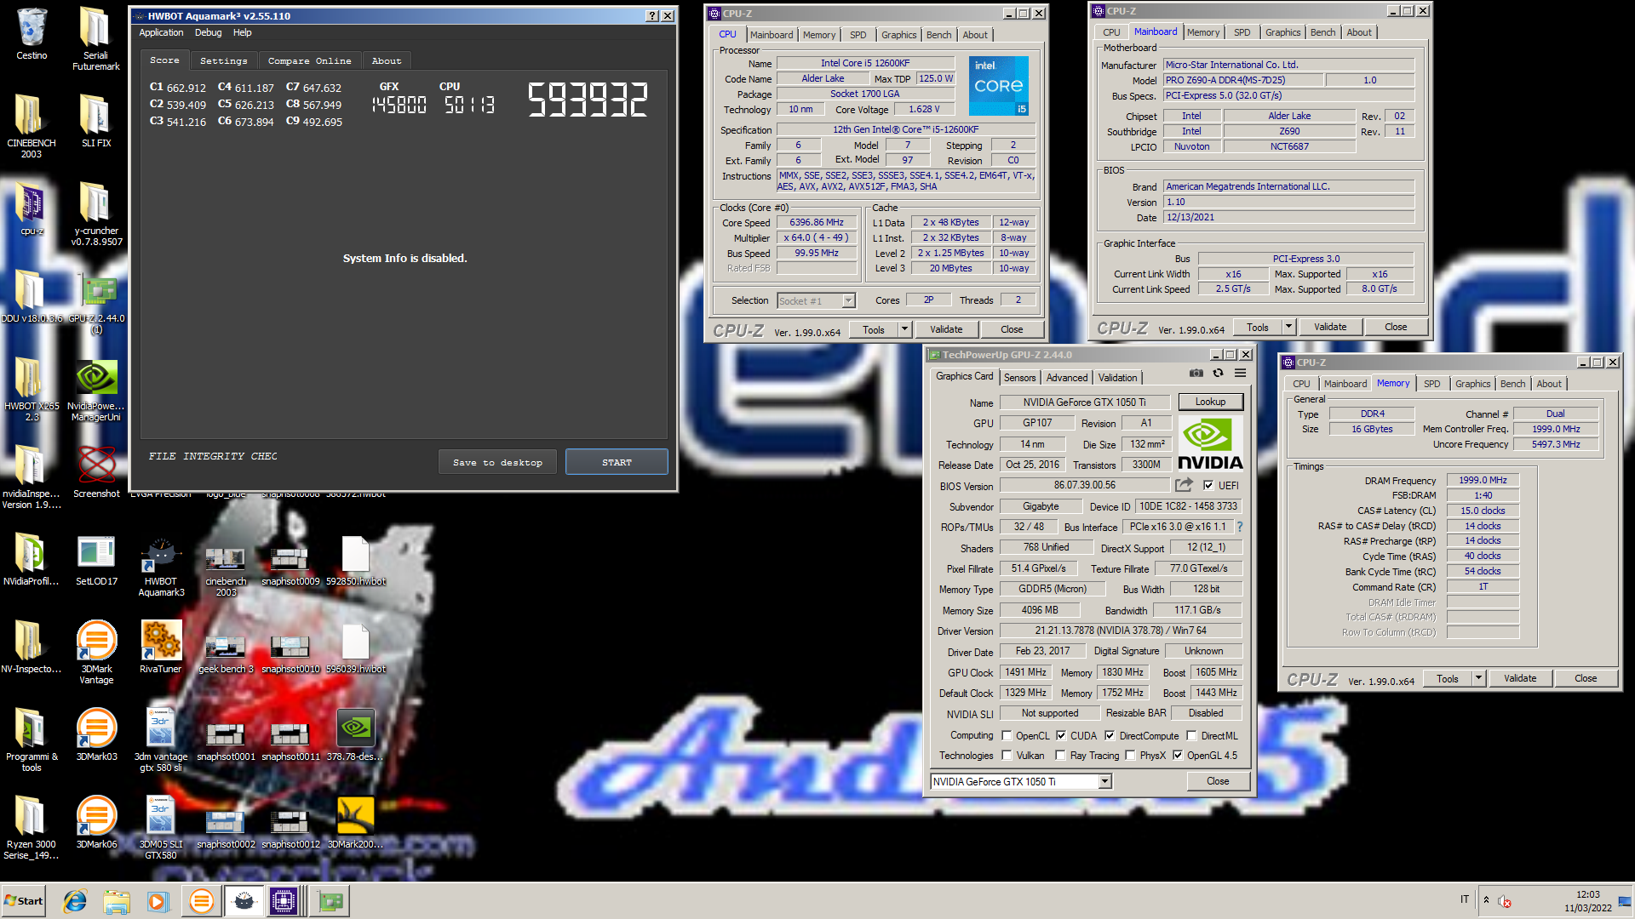Image resolution: width=1635 pixels, height=919 pixels.
Task: Toggle the OpenGL 4.5 checkbox
Action: (1178, 755)
